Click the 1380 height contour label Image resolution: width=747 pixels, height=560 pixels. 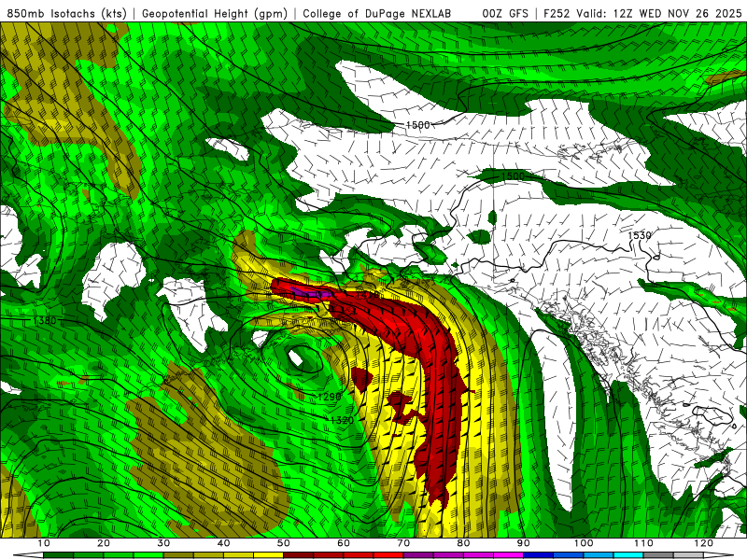[x=45, y=320]
